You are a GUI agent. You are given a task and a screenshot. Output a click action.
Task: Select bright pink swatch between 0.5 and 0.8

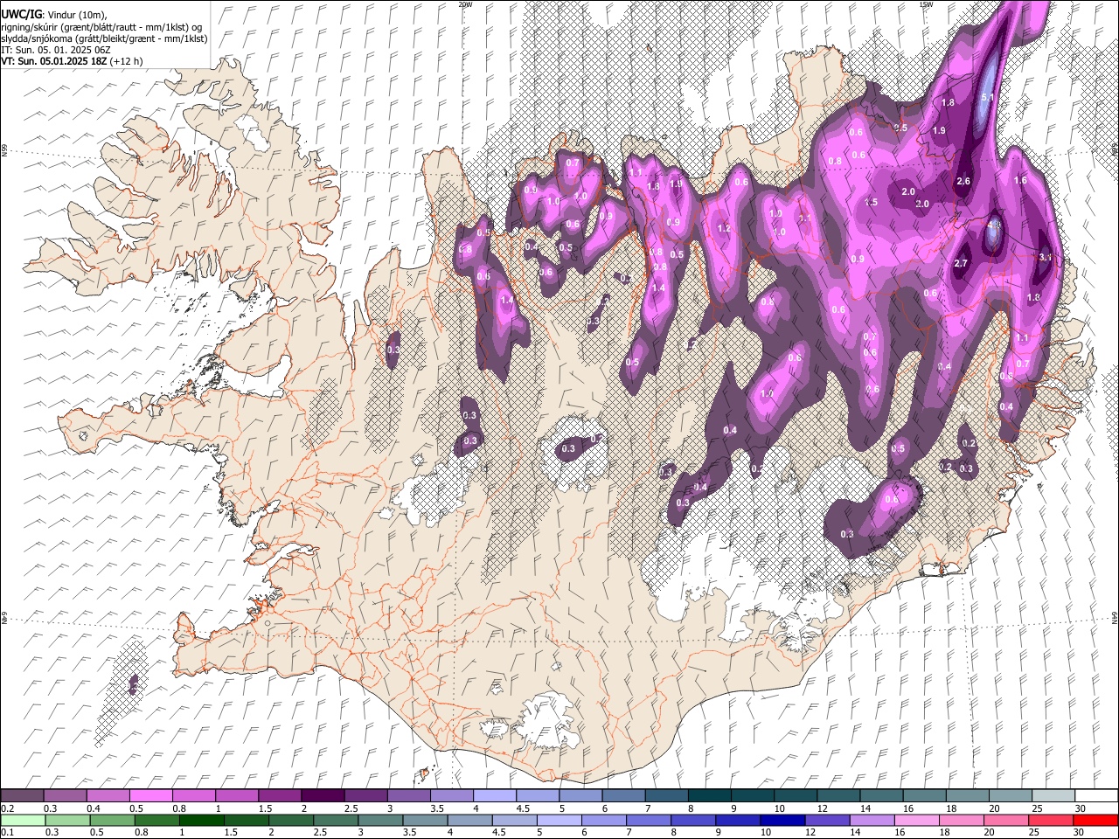(150, 796)
